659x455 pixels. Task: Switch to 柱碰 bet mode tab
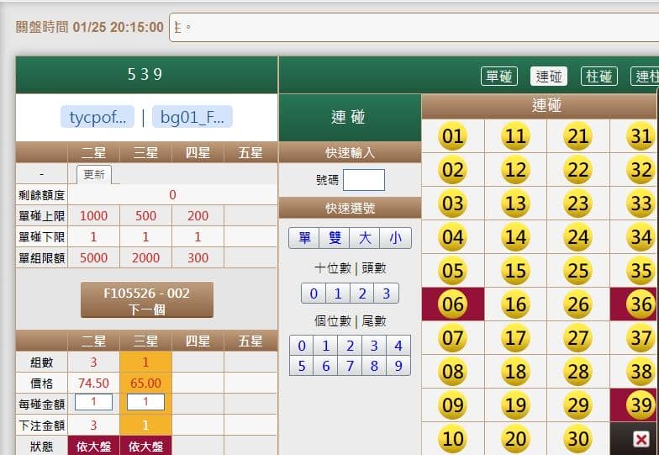pyautogui.click(x=598, y=76)
